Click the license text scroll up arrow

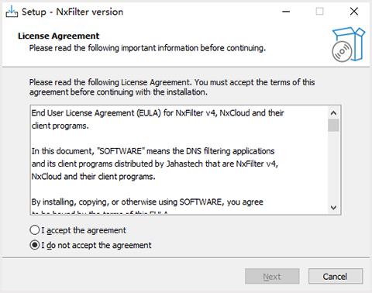[333, 113]
